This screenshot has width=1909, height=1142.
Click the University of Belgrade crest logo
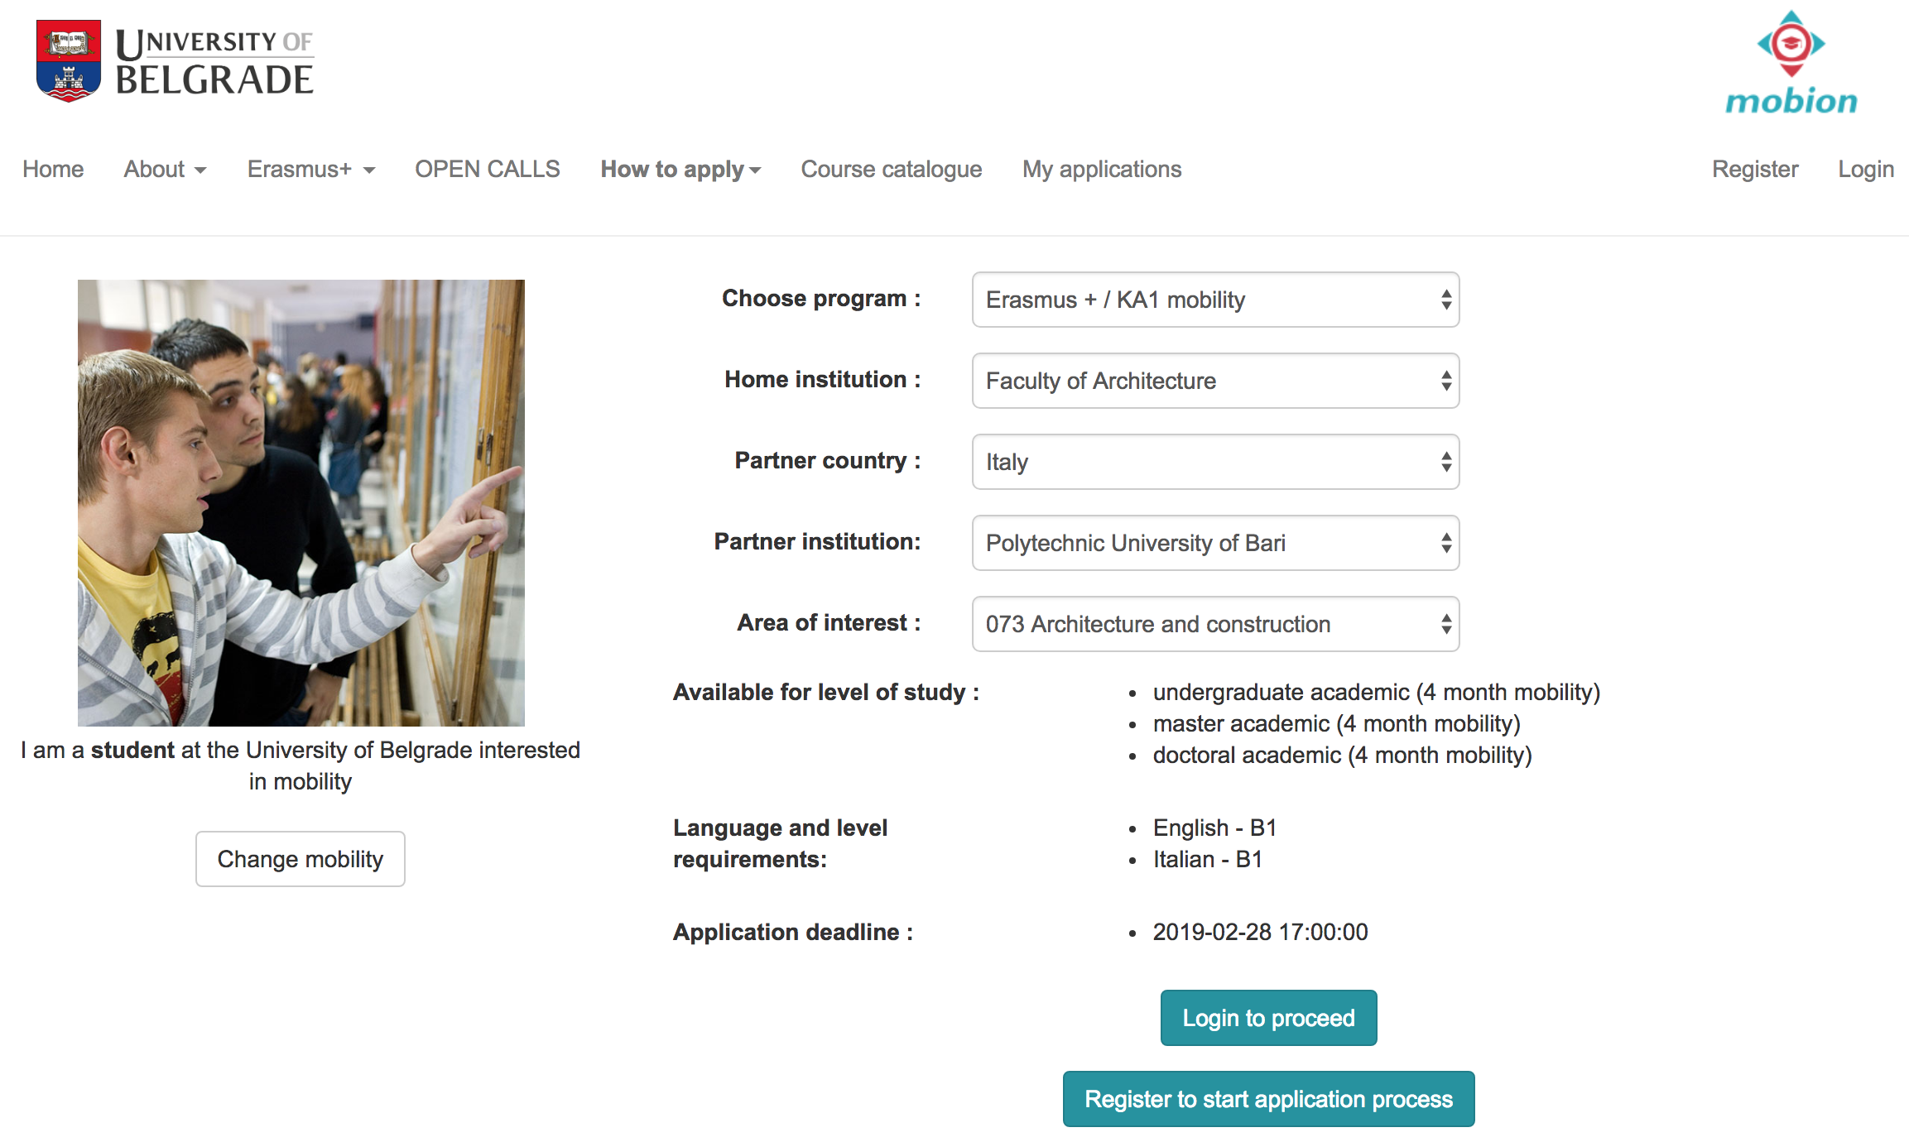tap(69, 60)
